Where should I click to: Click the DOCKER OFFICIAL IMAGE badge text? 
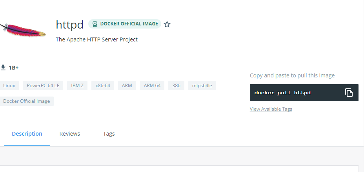click(129, 24)
